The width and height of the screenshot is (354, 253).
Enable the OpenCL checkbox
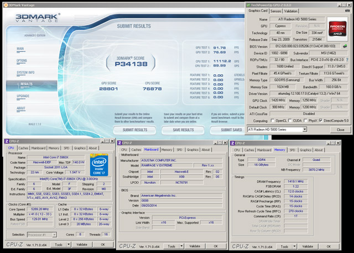pyautogui.click(x=273, y=121)
